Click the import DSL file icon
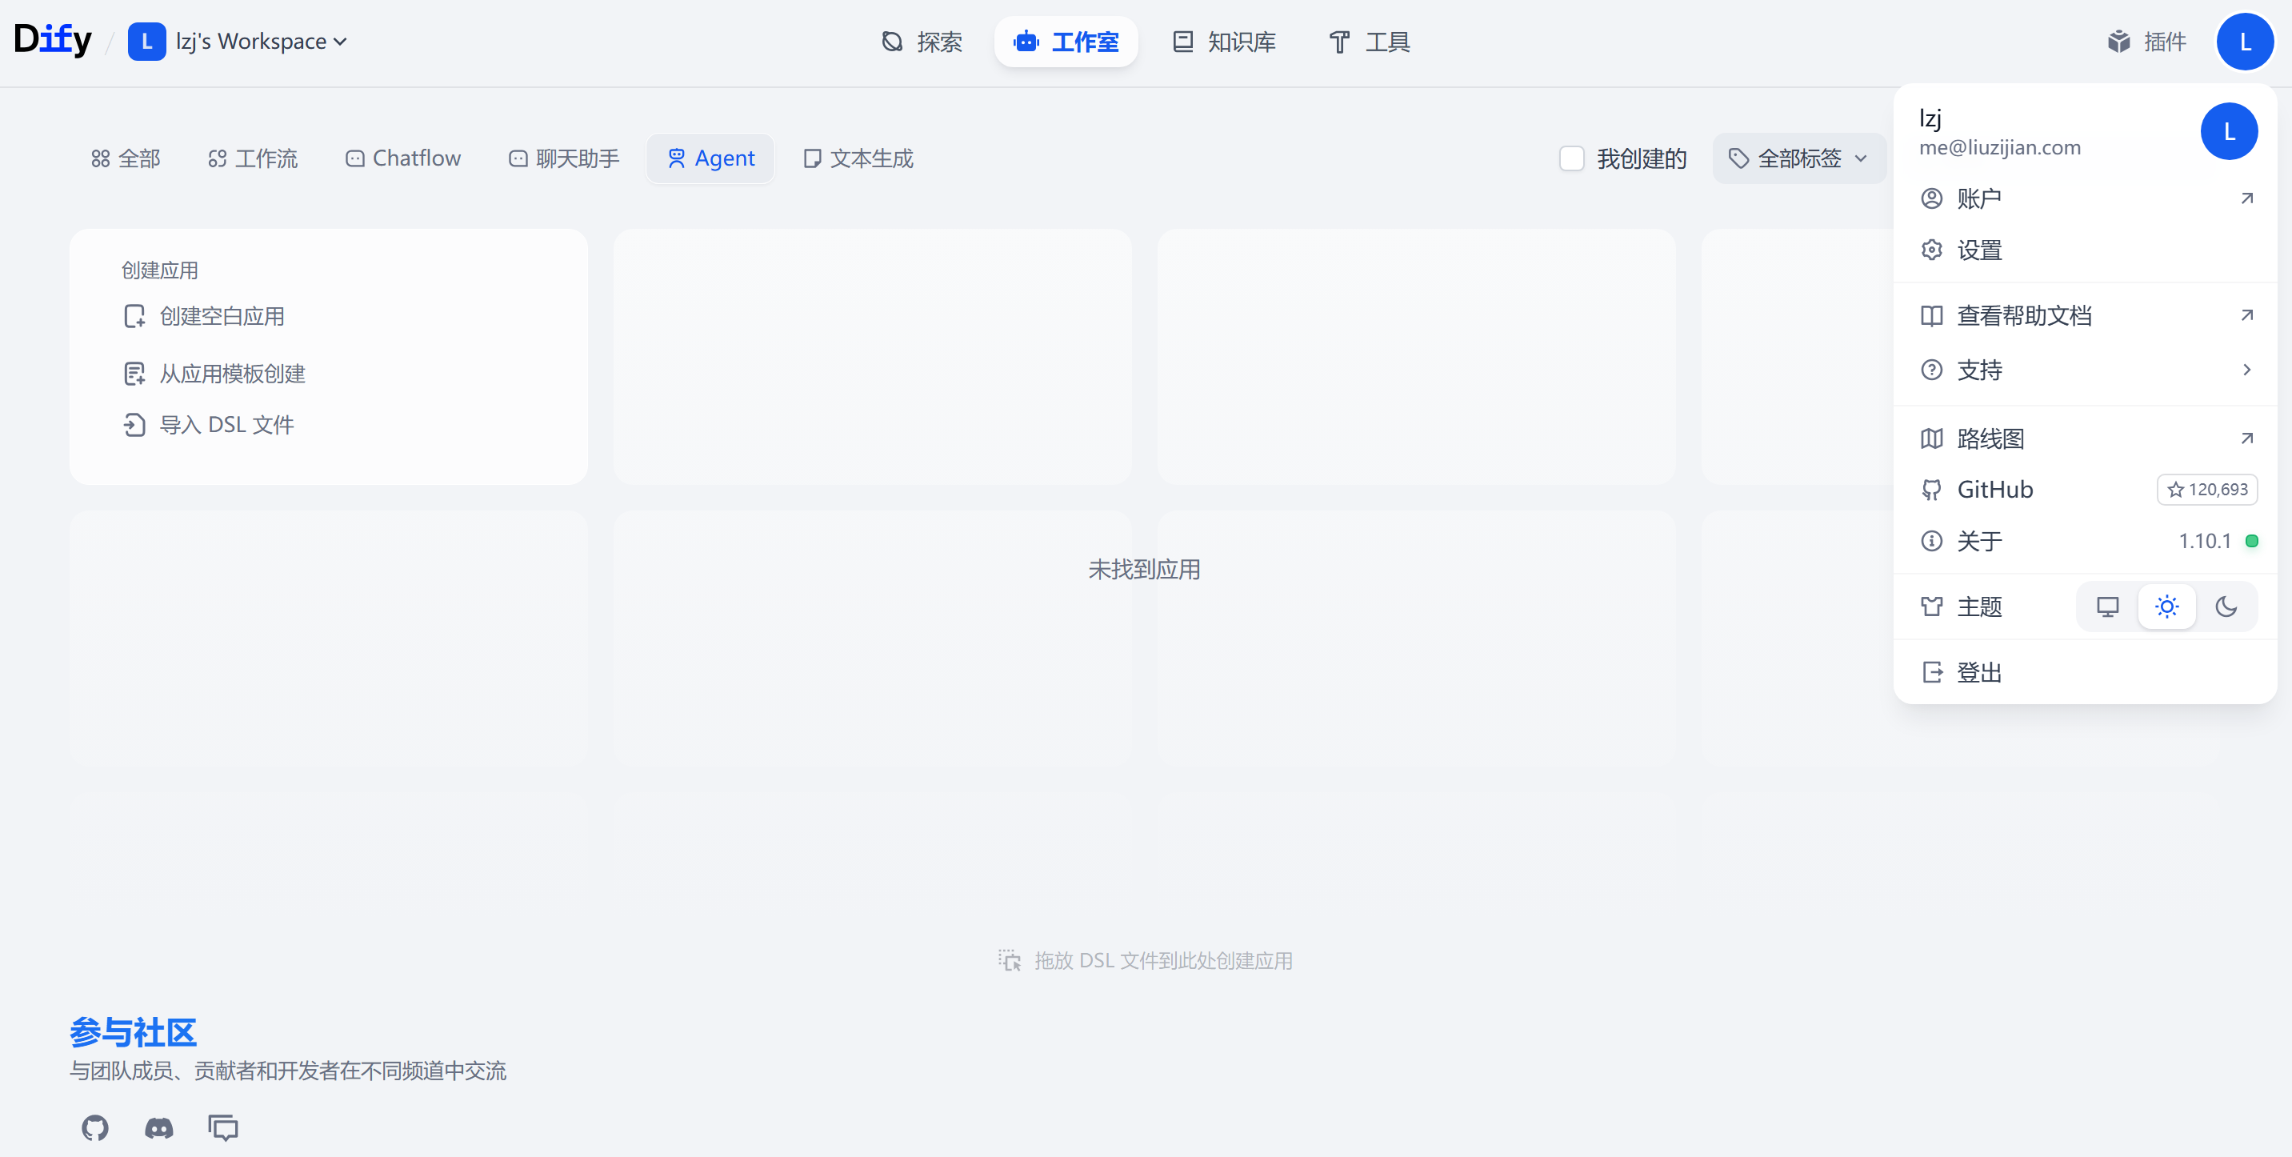Screen dimensions: 2292x1157 [x=134, y=426]
